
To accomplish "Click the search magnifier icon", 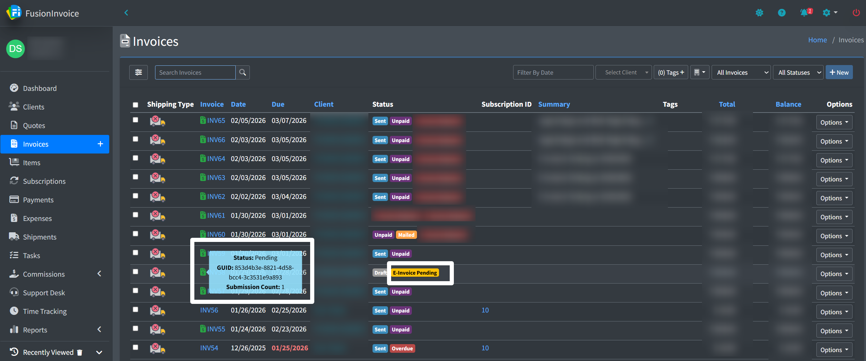I will (243, 72).
